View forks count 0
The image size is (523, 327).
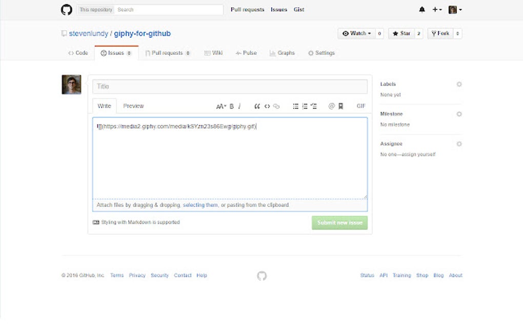[457, 33]
